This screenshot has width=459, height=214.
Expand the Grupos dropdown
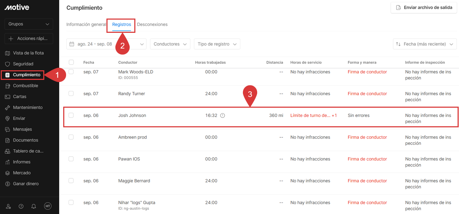[29, 24]
